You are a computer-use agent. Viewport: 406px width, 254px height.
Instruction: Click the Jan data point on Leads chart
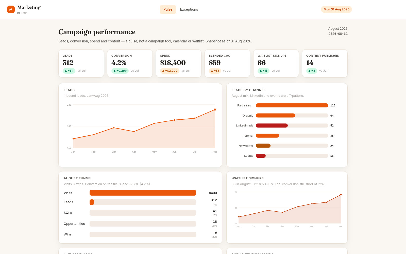[x=73, y=139]
